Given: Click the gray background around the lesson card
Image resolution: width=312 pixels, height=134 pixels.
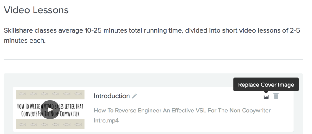Looking at the screenshot, I should point(152,80).
